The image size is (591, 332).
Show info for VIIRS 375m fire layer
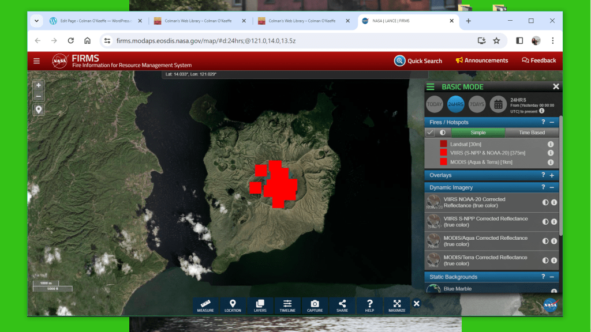(551, 153)
